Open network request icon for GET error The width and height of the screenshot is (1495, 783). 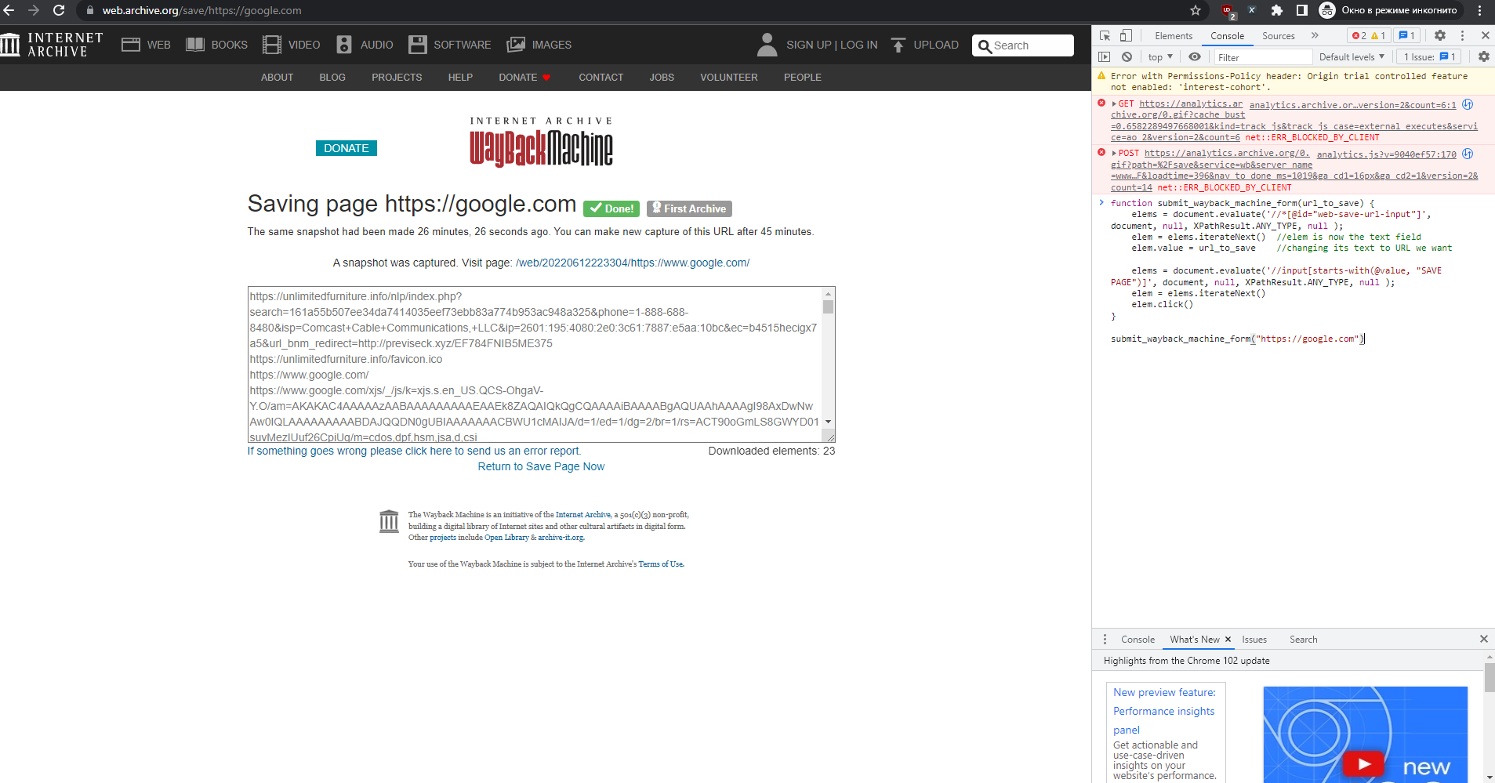(1468, 104)
